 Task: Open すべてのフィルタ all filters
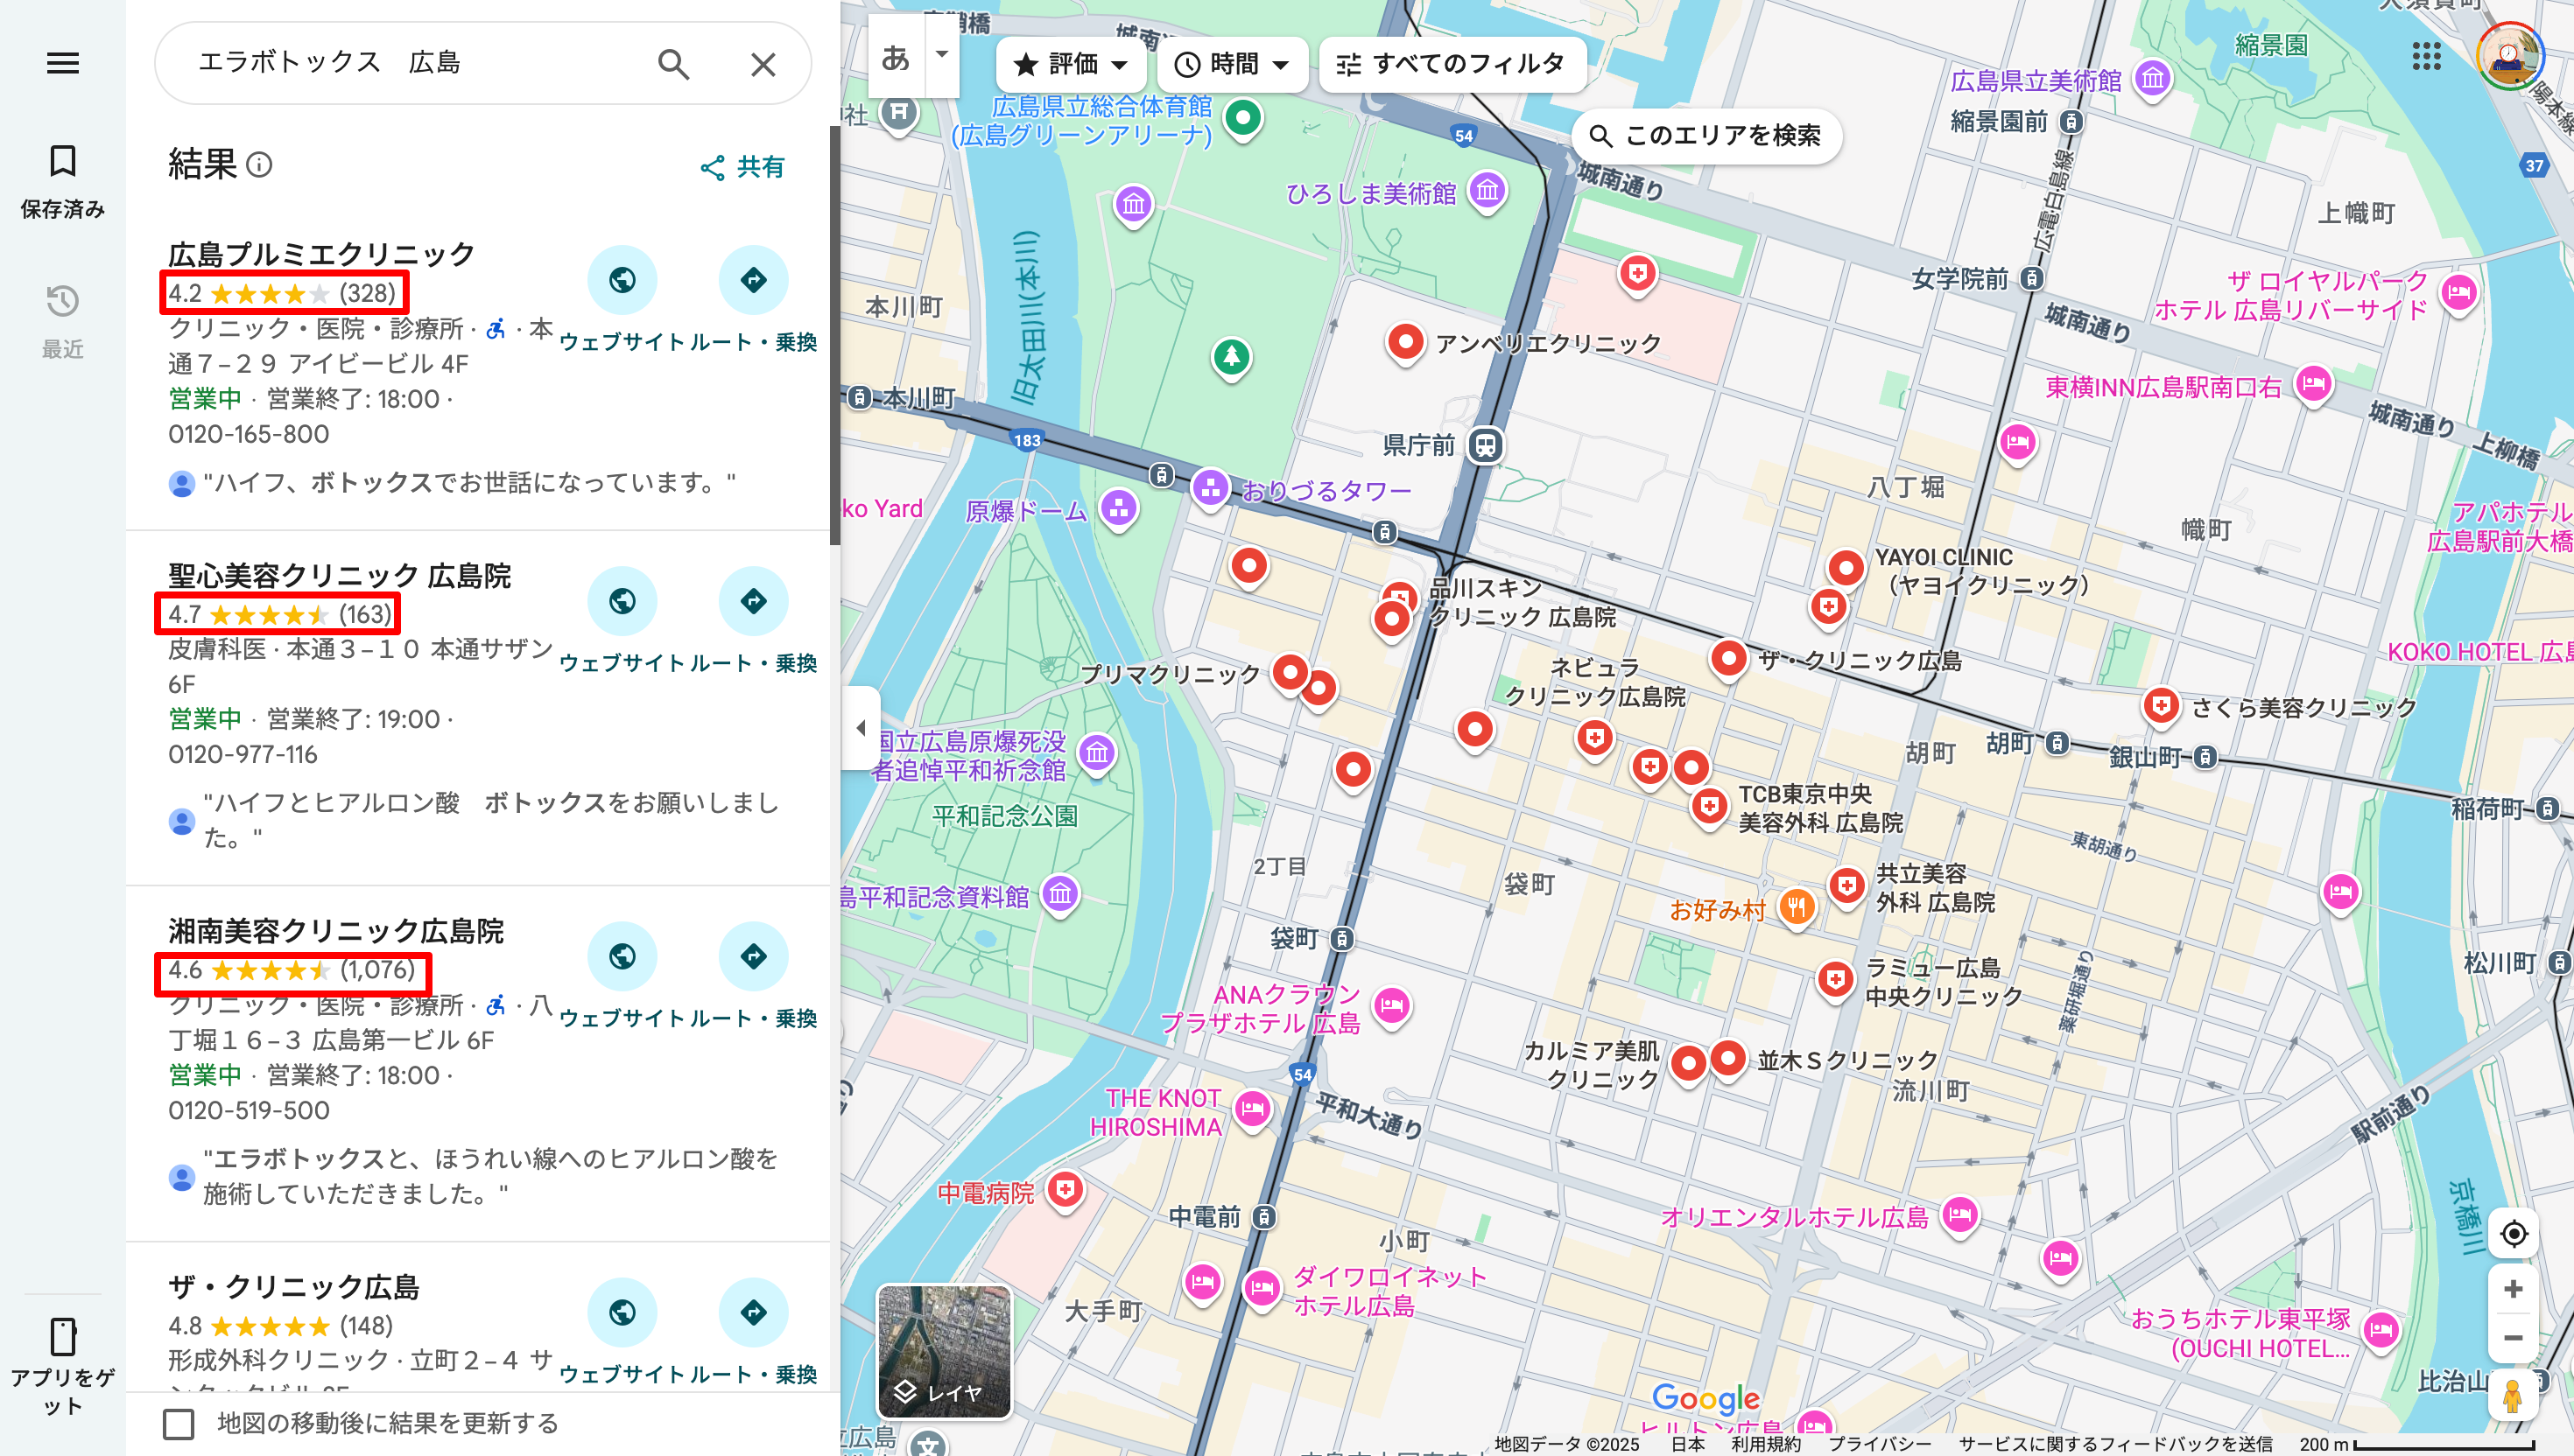[1452, 64]
